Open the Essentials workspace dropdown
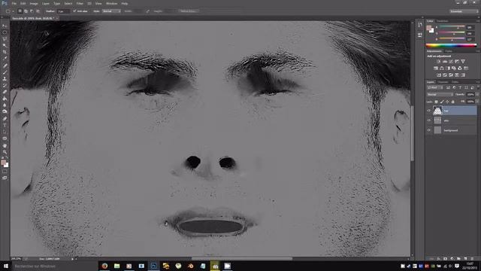Viewport: 481px width, 271px height. (464, 11)
